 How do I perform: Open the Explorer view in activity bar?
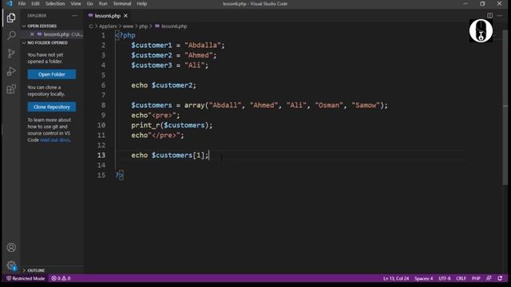click(11, 18)
